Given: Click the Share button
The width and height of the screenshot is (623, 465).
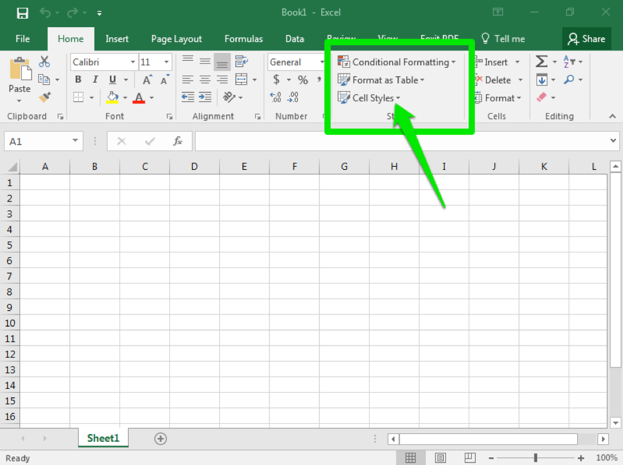Looking at the screenshot, I should 586,39.
